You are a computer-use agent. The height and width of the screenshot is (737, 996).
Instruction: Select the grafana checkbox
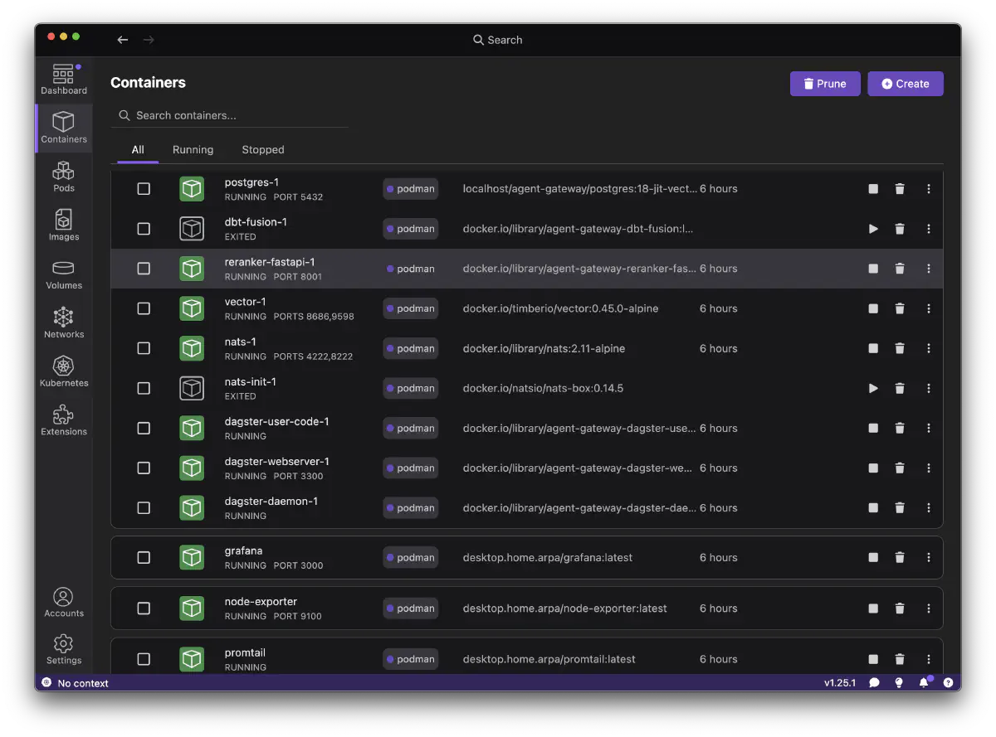144,558
